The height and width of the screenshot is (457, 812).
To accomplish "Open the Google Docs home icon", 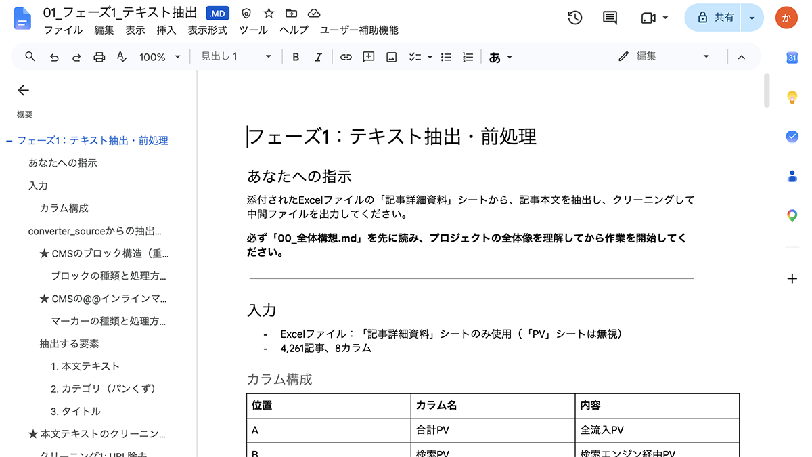I will pos(22,18).
